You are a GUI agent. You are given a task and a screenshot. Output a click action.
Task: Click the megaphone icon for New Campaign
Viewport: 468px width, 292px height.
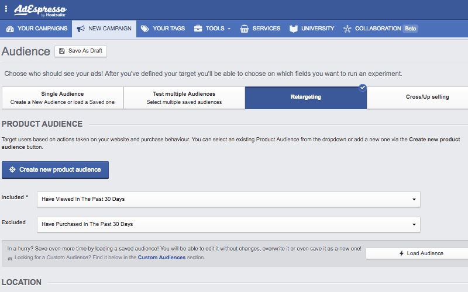tap(81, 29)
